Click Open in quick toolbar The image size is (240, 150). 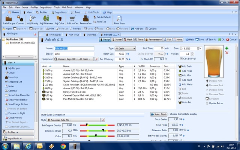7,28
